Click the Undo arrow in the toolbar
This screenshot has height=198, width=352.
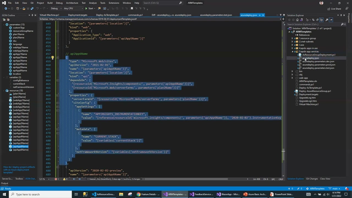(37, 9)
